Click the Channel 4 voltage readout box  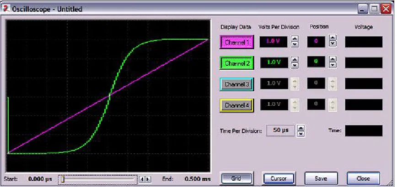(364, 104)
